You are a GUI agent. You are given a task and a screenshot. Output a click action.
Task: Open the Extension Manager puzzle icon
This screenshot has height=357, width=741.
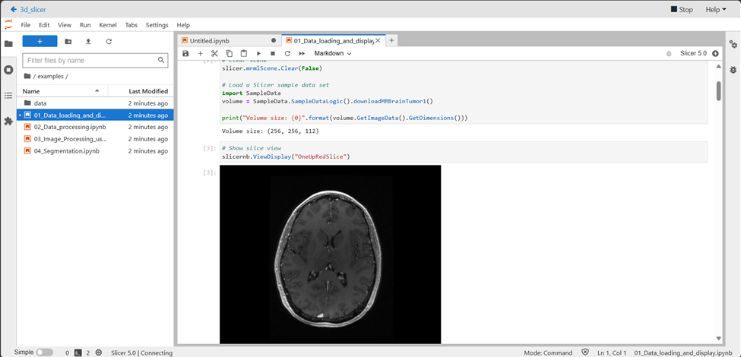coord(8,121)
